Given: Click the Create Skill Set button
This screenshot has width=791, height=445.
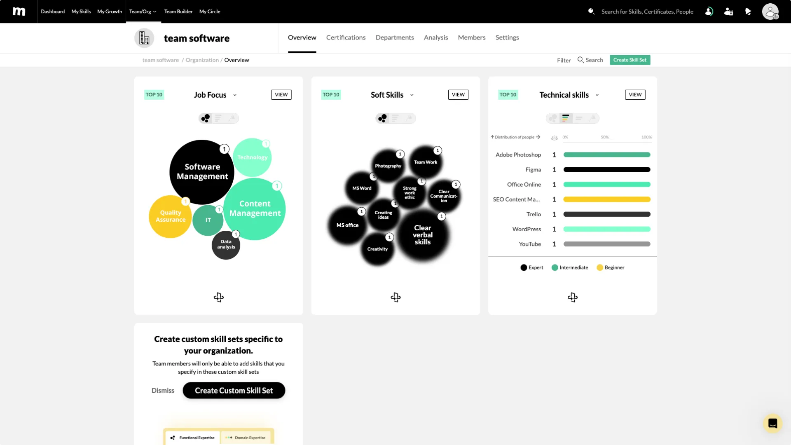Looking at the screenshot, I should tap(630, 60).
